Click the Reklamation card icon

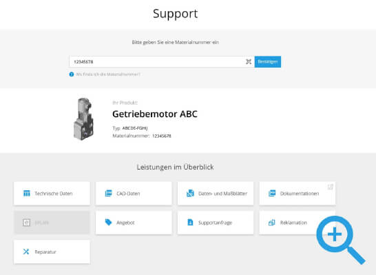click(272, 223)
